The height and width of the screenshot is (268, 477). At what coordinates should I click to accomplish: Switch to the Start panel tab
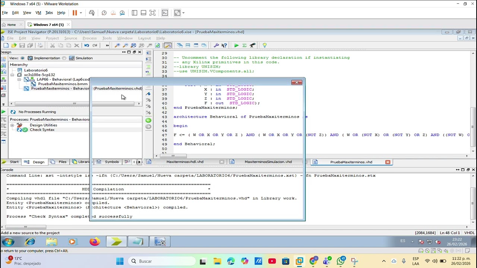10,162
